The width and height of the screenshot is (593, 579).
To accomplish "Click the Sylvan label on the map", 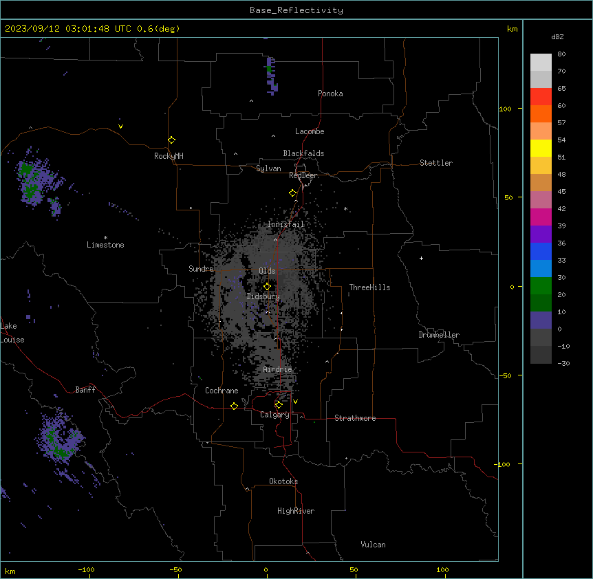I will click(268, 168).
